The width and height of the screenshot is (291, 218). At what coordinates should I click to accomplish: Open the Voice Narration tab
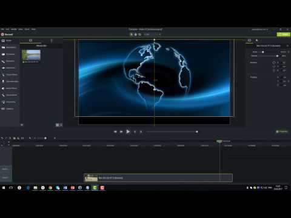coord(10,82)
